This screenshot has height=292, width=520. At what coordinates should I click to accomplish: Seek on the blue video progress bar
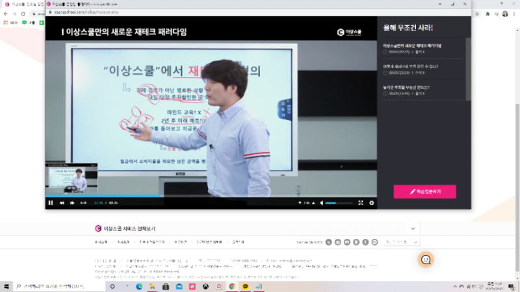tap(211, 196)
